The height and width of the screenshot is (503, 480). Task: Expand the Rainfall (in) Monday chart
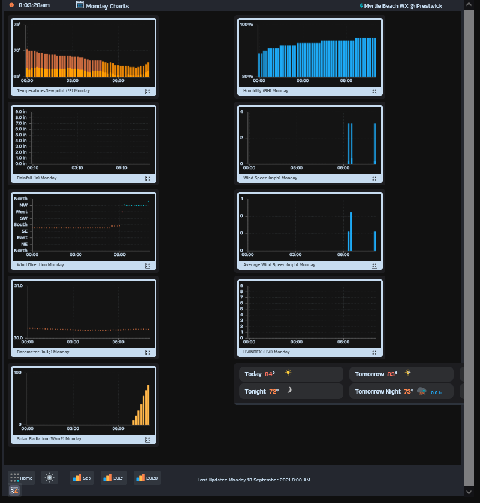pyautogui.click(x=147, y=178)
